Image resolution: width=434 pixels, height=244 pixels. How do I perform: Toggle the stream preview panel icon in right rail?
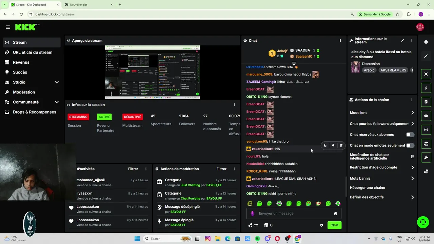tap(426, 74)
